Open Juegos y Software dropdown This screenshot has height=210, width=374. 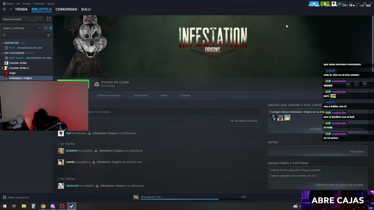22,28
